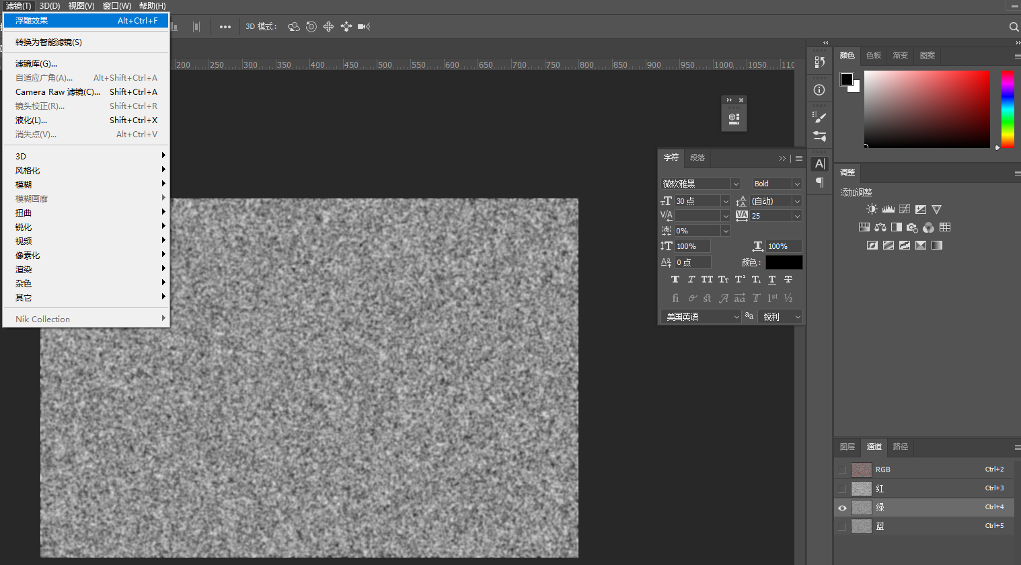Click the Curves adjustment icon

(x=904, y=209)
